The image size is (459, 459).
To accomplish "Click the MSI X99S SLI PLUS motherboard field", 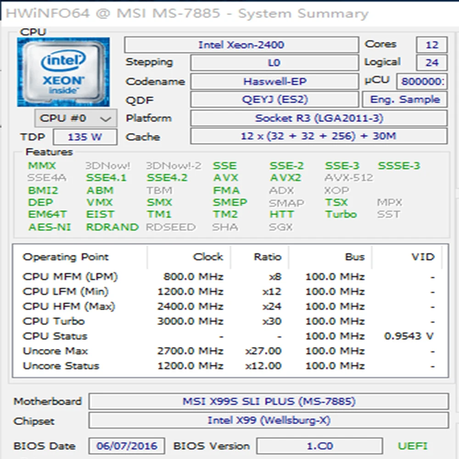I will tap(269, 401).
